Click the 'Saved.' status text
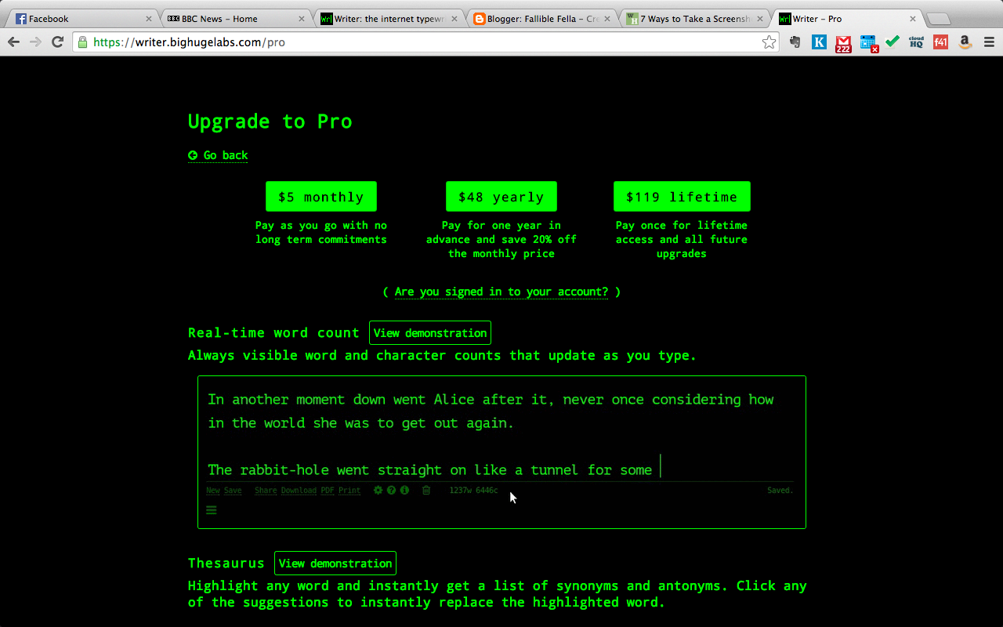Viewport: 1003px width, 627px height. point(780,491)
